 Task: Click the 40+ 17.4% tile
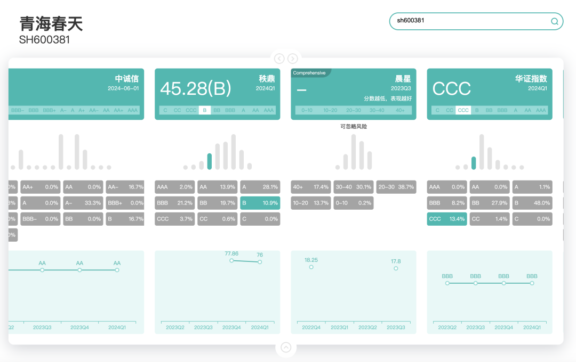click(311, 187)
